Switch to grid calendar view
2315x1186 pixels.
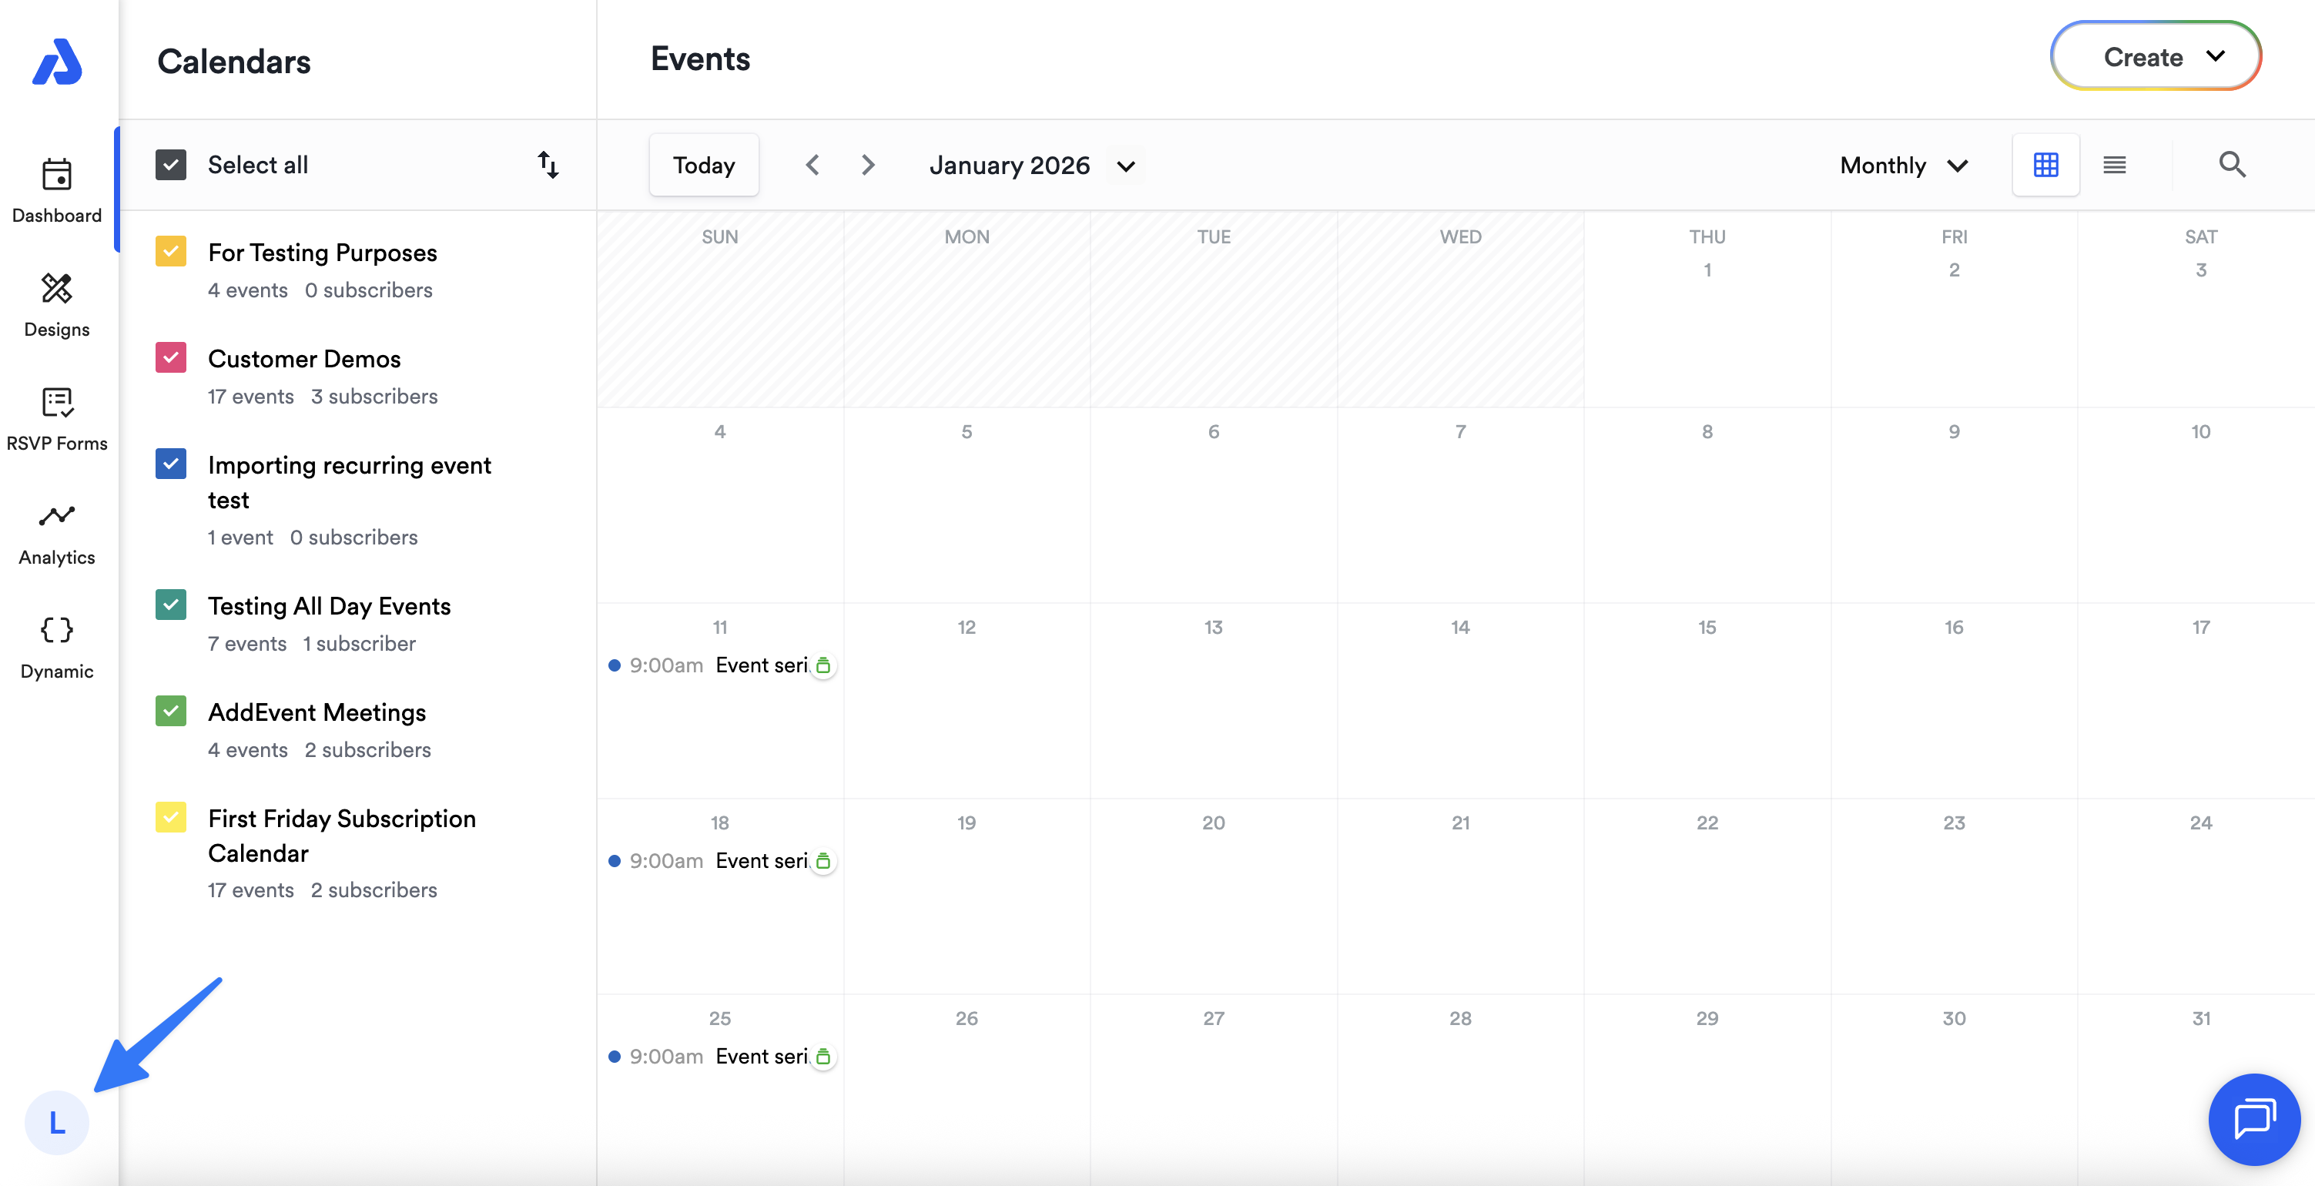(x=2045, y=166)
